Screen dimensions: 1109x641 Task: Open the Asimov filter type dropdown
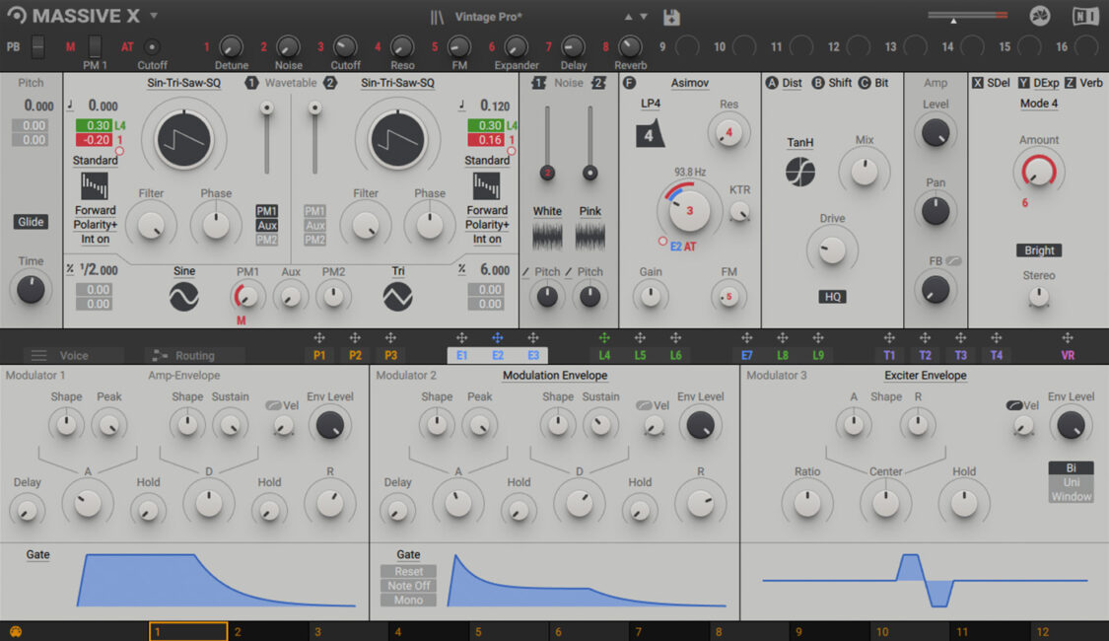click(x=690, y=84)
